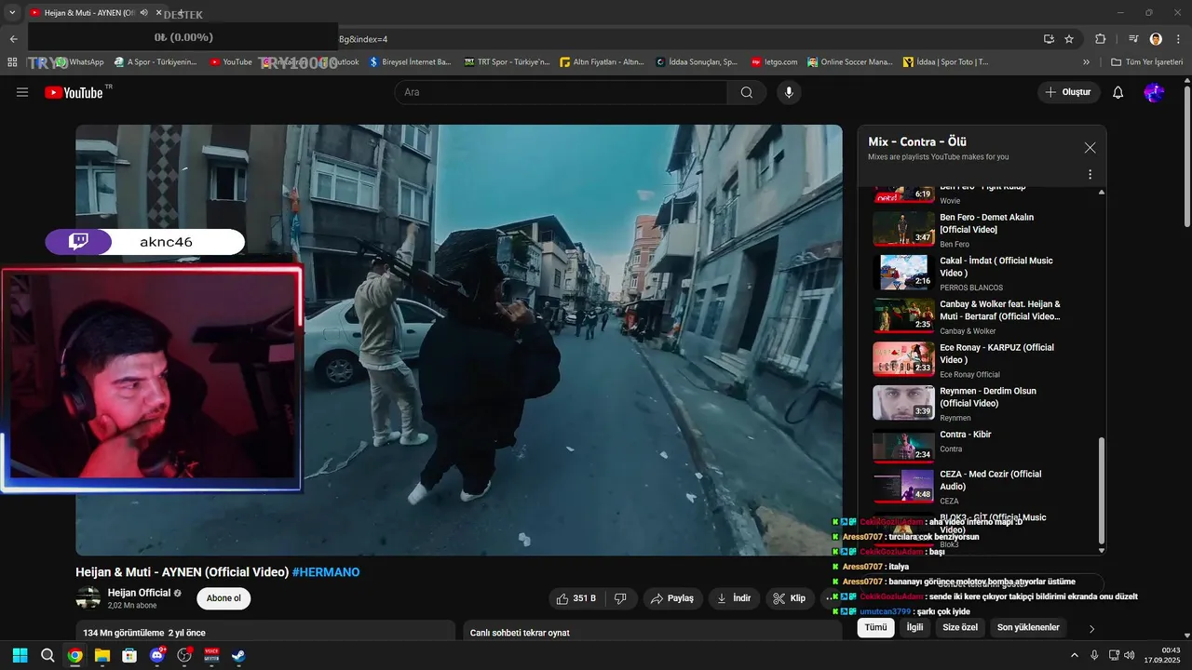Create a clip with the Klip button

tap(790, 598)
